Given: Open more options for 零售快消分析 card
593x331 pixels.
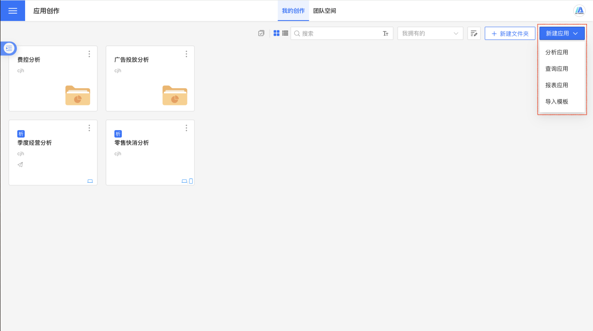Looking at the screenshot, I should click(x=186, y=128).
